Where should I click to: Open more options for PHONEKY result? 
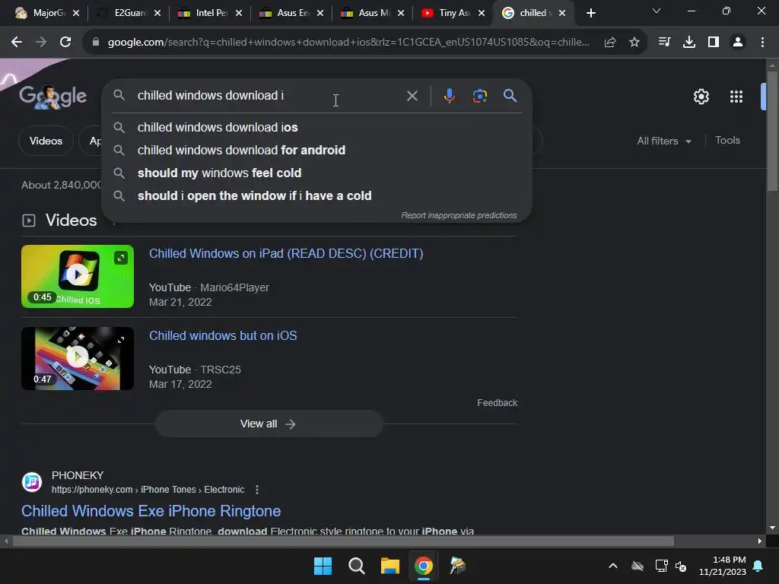(x=257, y=490)
